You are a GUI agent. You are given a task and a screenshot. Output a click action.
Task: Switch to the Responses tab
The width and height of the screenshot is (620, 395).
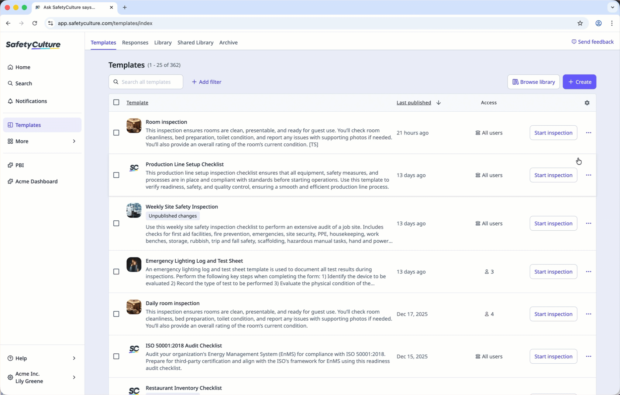135,43
